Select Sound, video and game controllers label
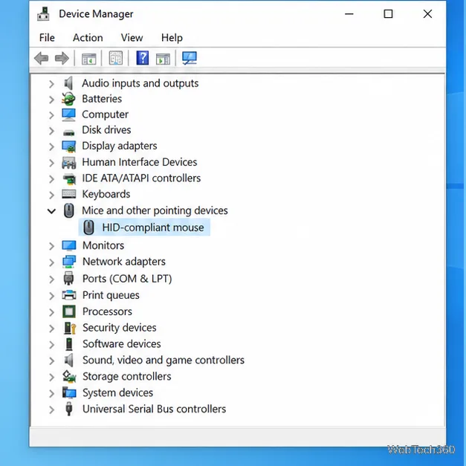 coord(164,360)
